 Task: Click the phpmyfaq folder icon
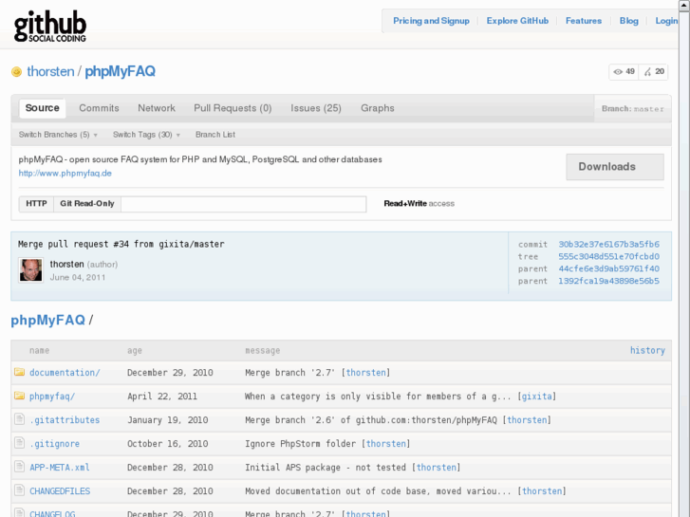point(19,396)
